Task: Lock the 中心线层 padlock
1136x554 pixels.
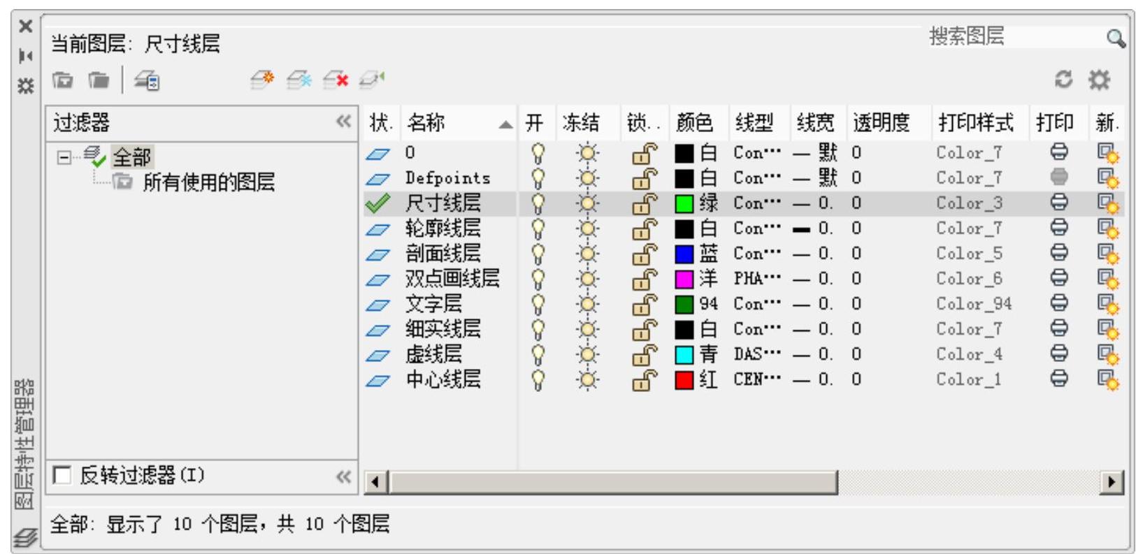Action: click(x=645, y=379)
